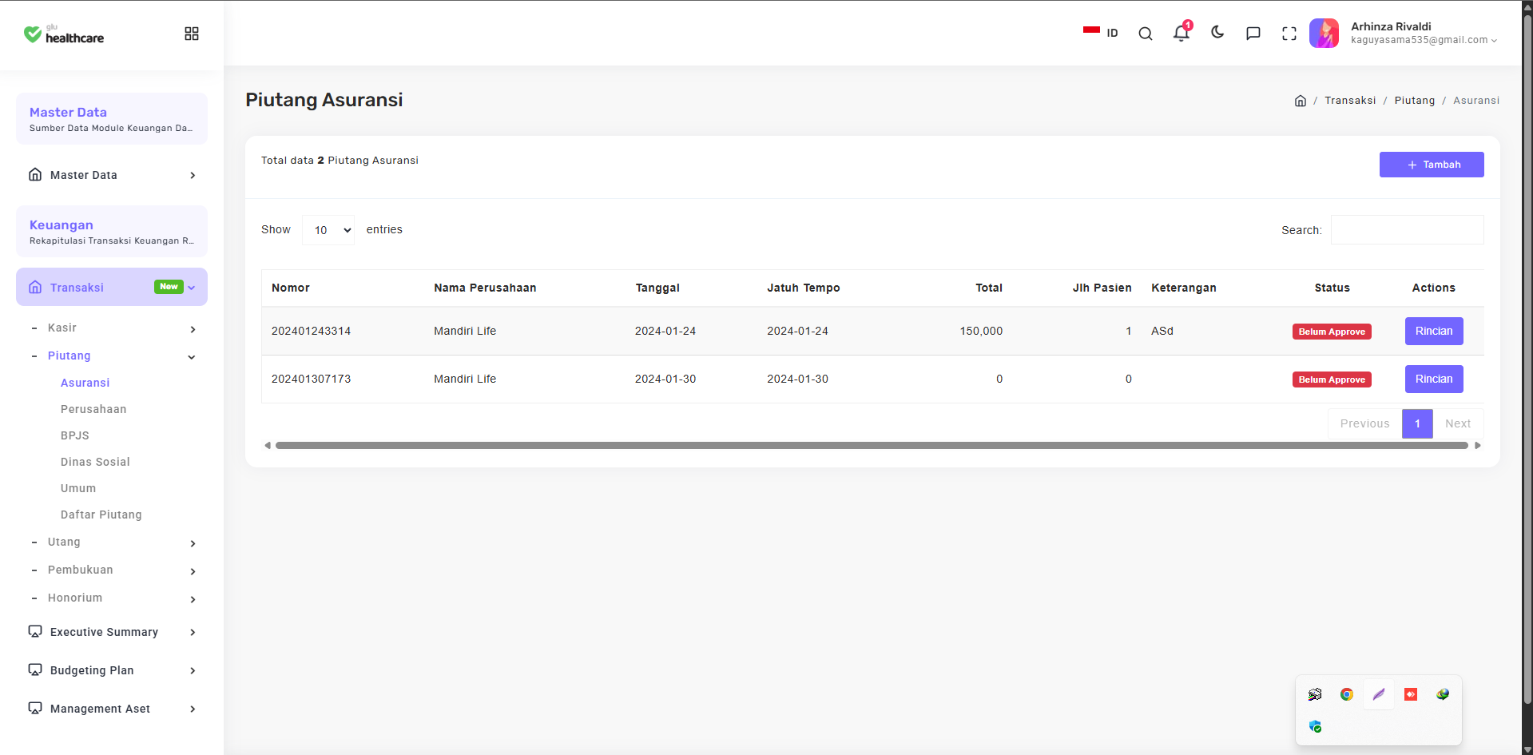Click the sidebar grid toggle icon

[x=192, y=34]
